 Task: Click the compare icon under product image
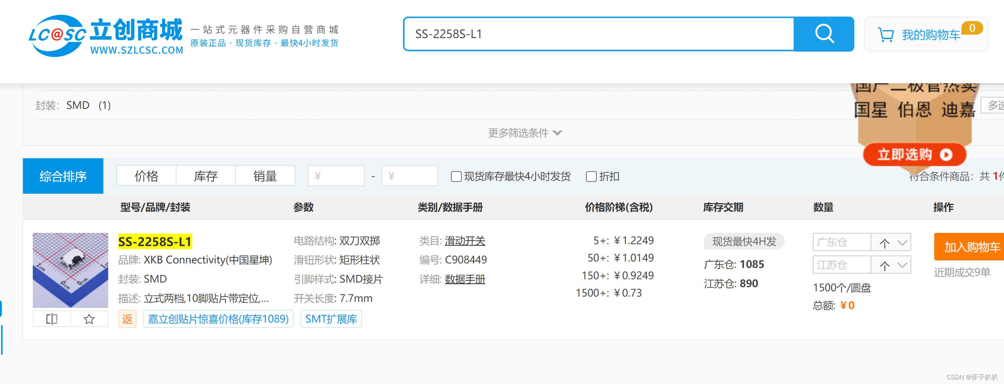click(51, 319)
